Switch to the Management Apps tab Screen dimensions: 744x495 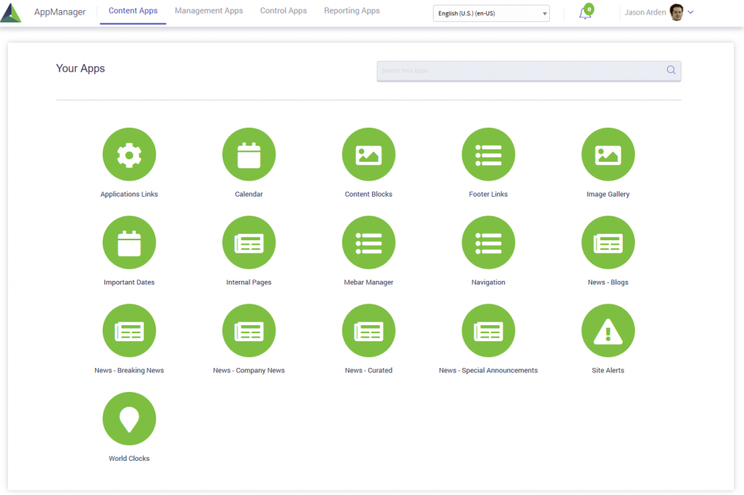(x=209, y=11)
